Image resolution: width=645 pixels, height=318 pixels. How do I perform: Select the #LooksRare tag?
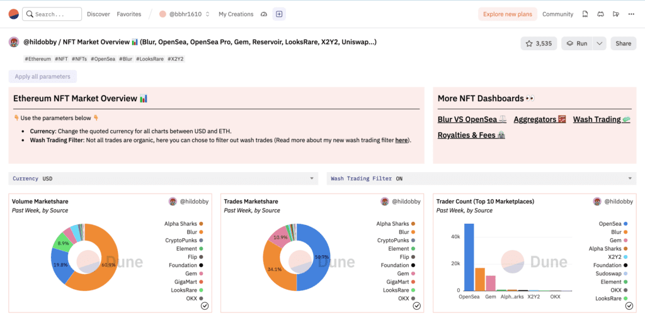point(150,59)
